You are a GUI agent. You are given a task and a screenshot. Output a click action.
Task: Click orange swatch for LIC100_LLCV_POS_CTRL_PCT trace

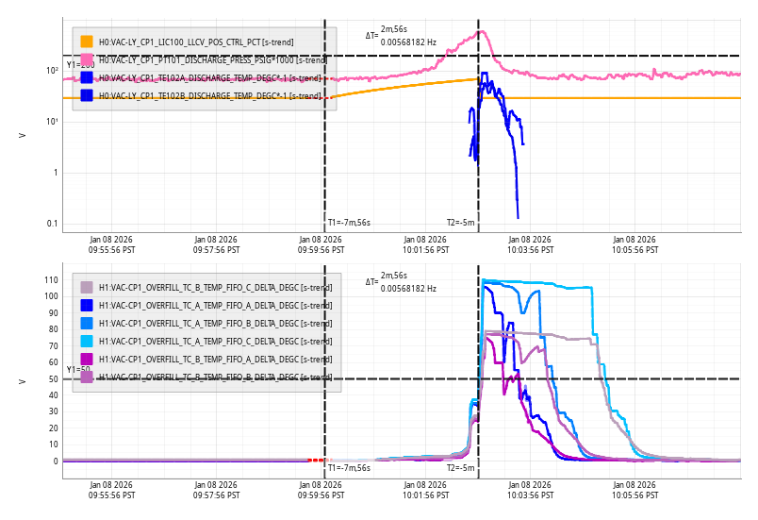(87, 42)
